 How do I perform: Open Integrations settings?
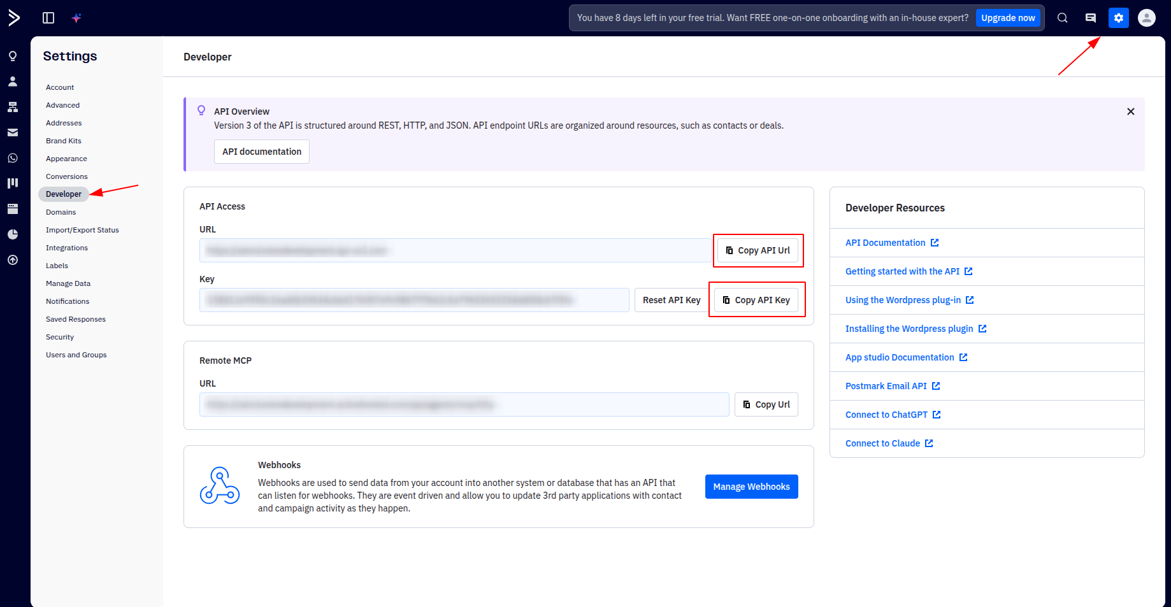[67, 248]
